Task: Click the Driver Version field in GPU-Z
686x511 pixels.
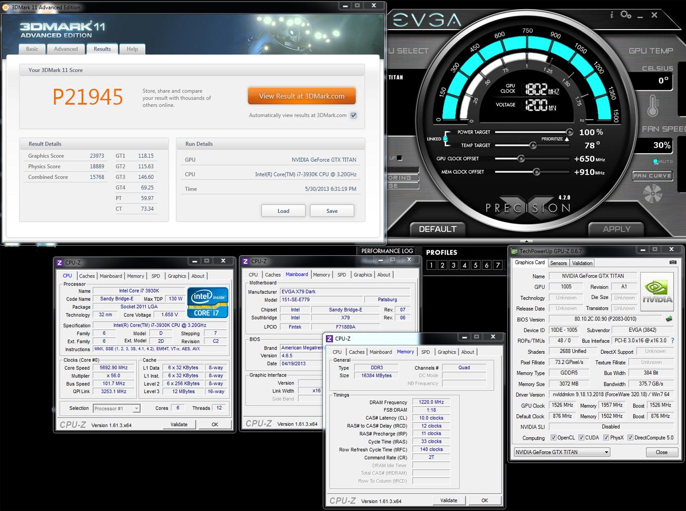Action: 611,395
